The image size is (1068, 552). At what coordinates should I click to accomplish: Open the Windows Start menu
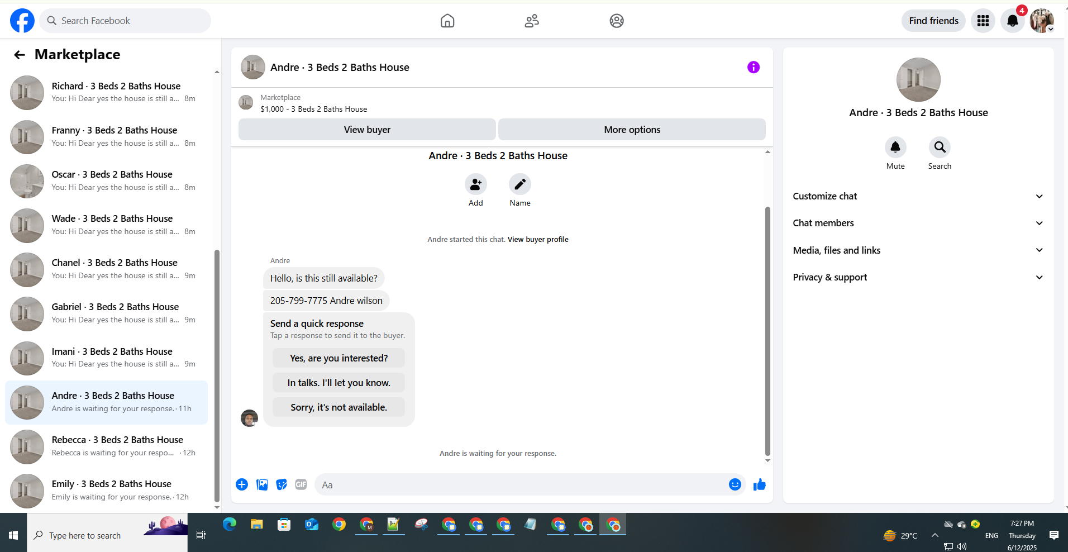click(13, 535)
